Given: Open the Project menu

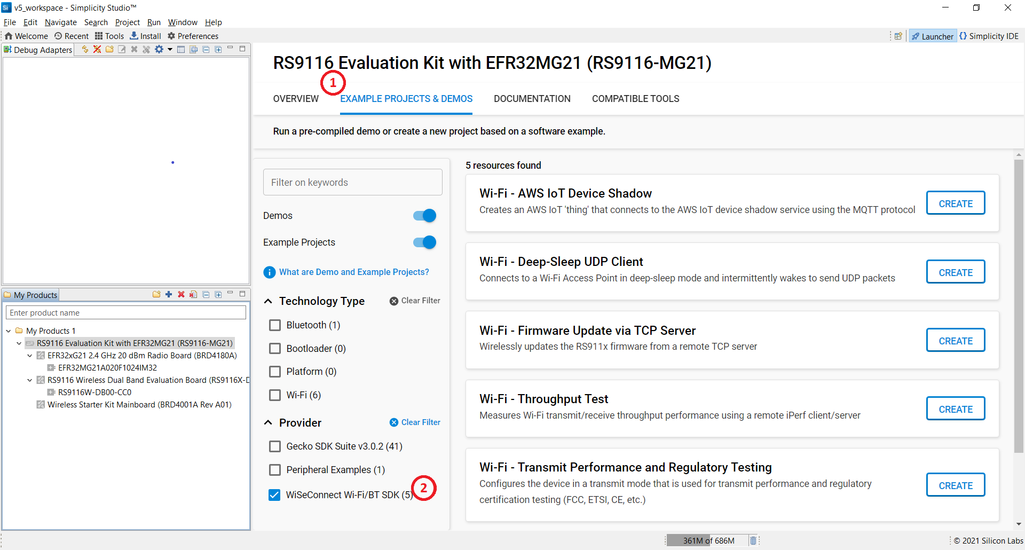Looking at the screenshot, I should coord(127,22).
